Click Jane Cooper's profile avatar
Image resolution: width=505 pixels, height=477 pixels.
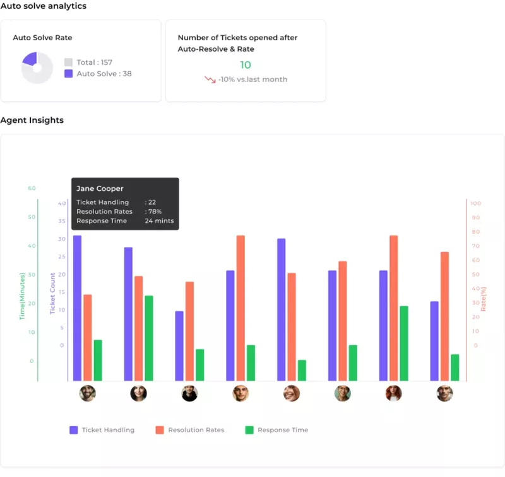87,393
